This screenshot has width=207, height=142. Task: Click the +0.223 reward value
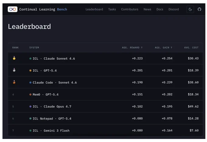137,58
